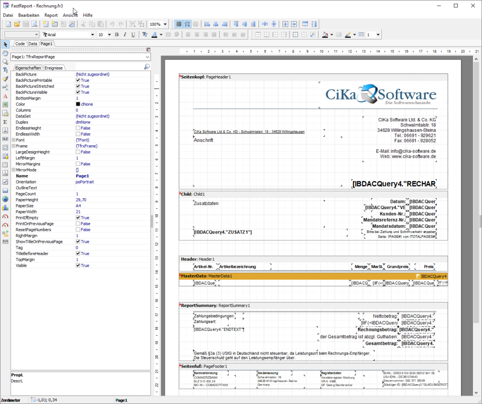This screenshot has width=482, height=404.
Task: Switch to the Ereignisse tab
Action: coord(54,68)
